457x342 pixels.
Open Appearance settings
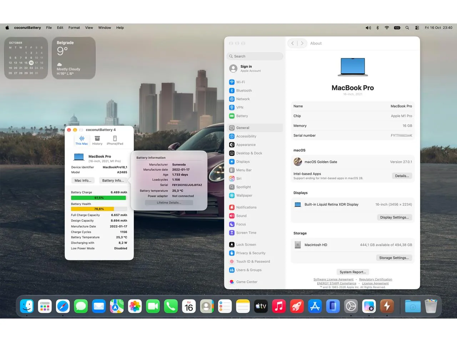click(x=255, y=145)
